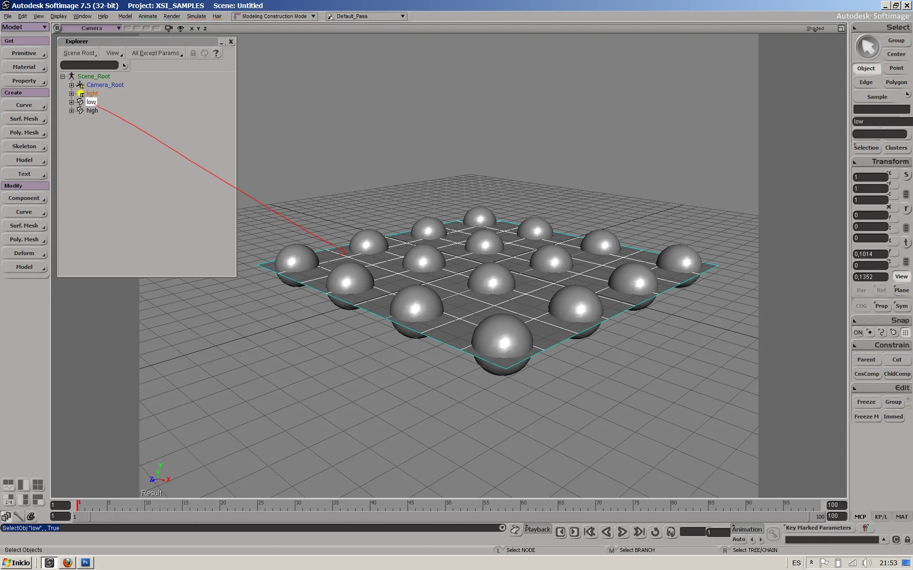The height and width of the screenshot is (570, 913).
Task: Open the File menu
Action: pos(8,16)
